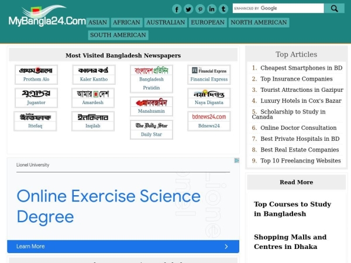
Task: Click the Naya Diganta newspaper logo
Action: (209, 94)
